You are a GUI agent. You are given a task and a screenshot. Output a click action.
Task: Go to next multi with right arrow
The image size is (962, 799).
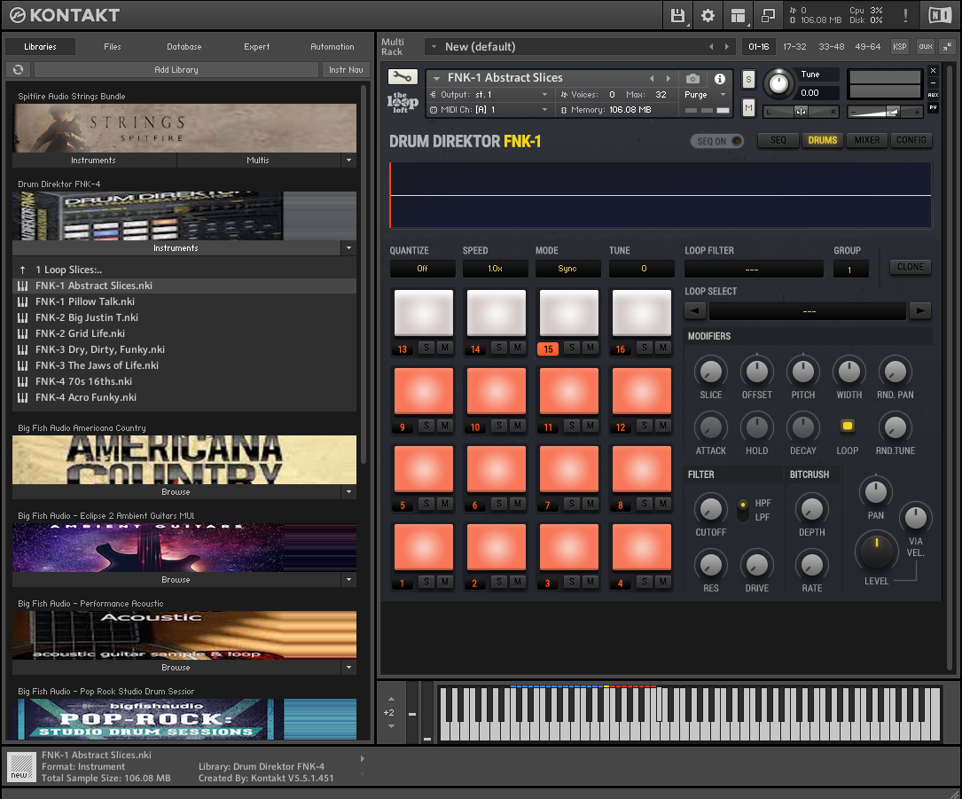[727, 47]
